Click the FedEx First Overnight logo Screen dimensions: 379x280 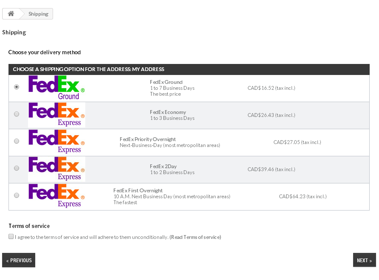56,196
